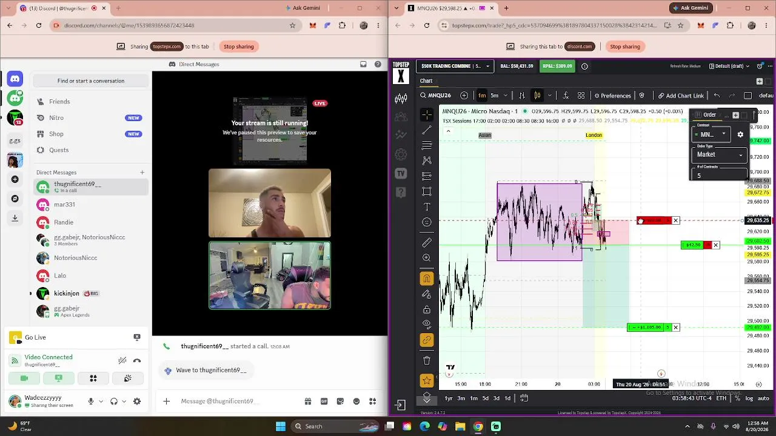Open the Order Type Market dropdown
This screenshot has width=776, height=436.
pyautogui.click(x=720, y=155)
